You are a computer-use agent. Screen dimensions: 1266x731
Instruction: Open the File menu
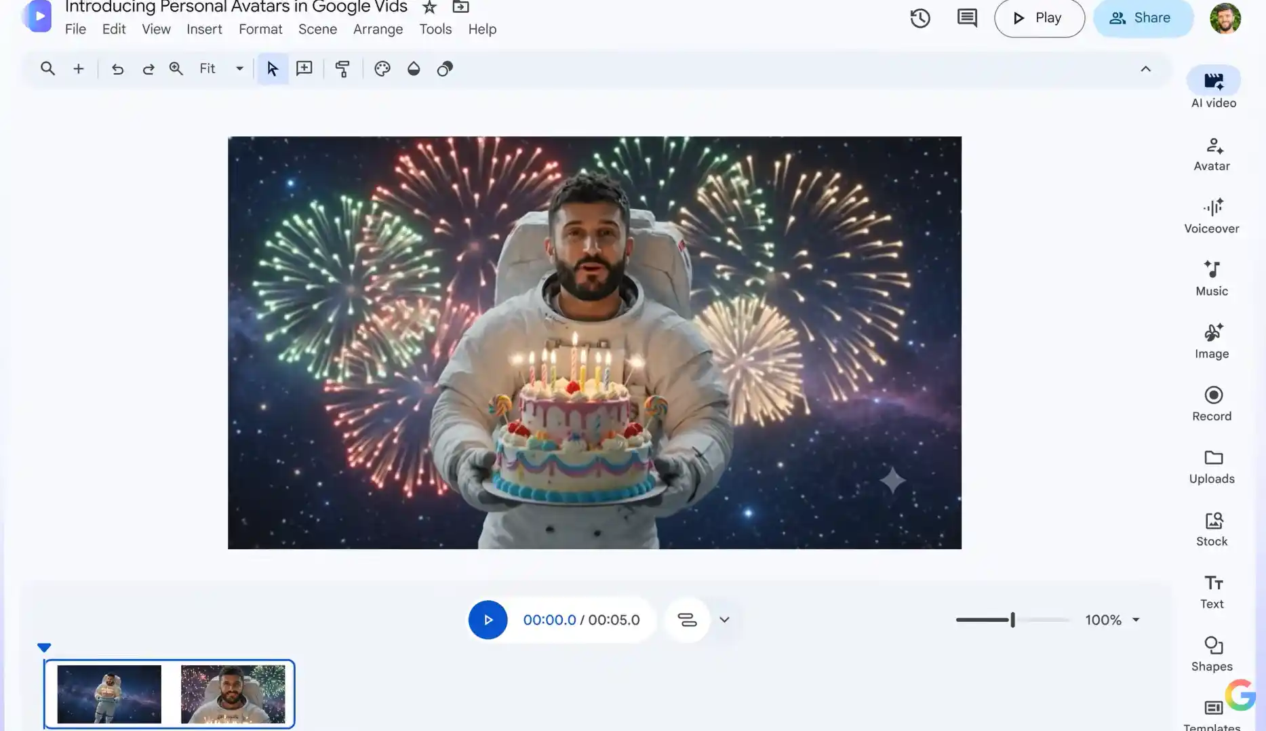coord(75,29)
